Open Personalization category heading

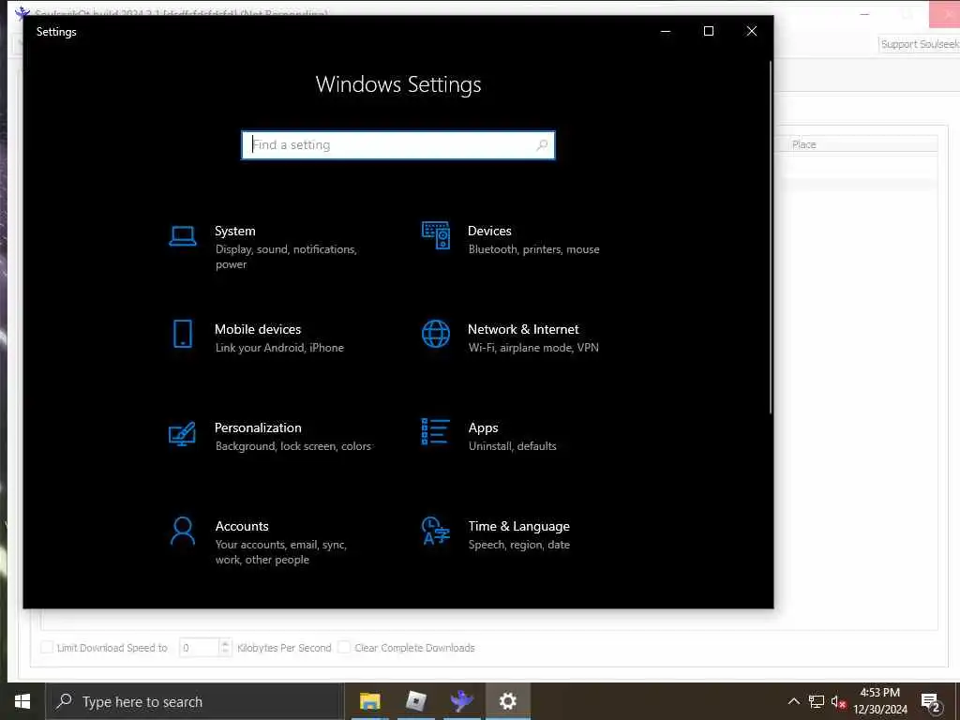click(258, 427)
